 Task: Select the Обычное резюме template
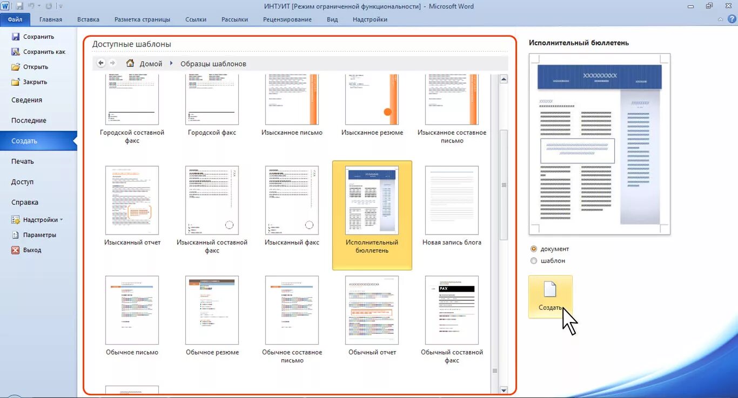coord(212,317)
